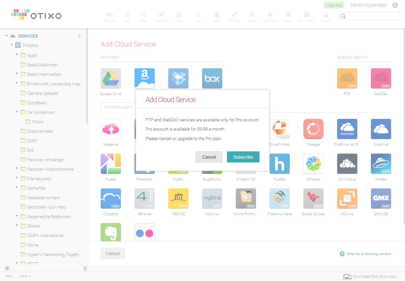Viewport: 405px width, 281px height.
Task: Open the Links dropdown in footer
Action: pos(25,276)
